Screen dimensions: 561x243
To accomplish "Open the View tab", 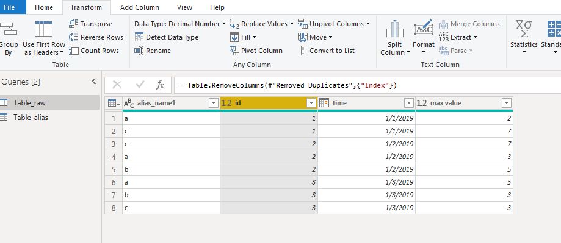I will pos(184,7).
